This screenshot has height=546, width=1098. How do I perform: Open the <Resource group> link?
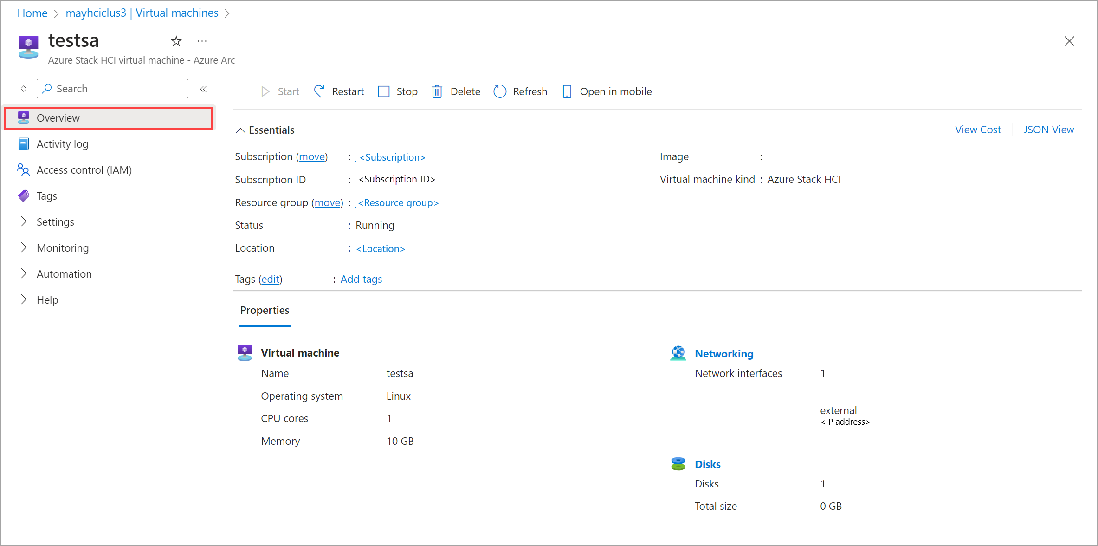398,203
